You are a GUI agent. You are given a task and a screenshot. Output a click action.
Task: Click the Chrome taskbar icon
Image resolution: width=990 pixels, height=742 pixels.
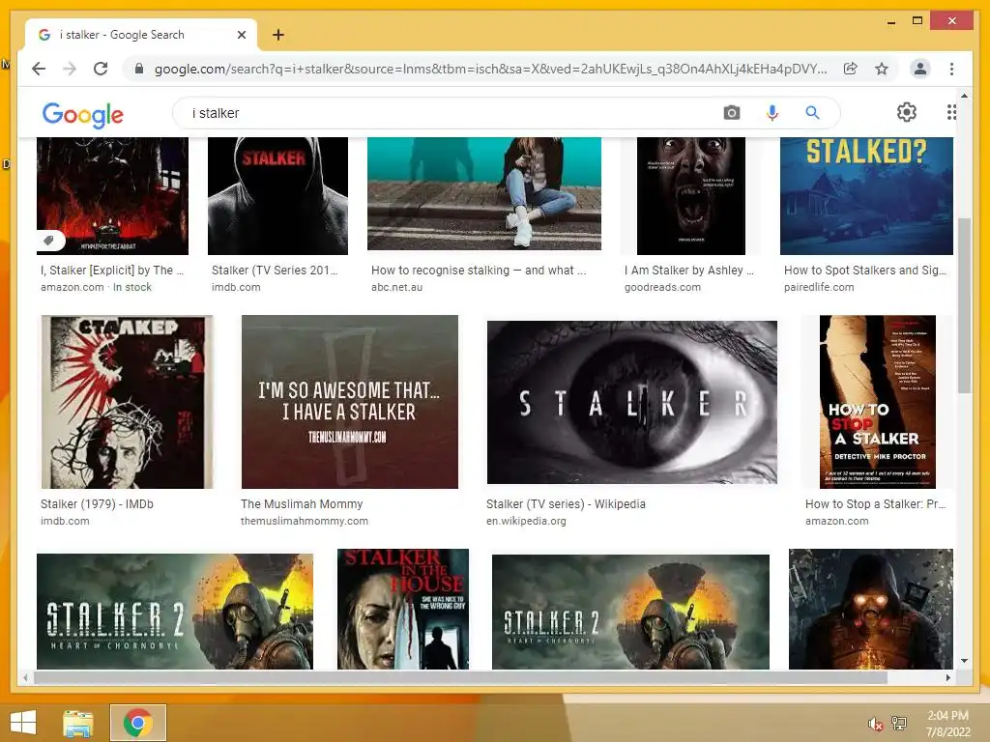point(137,723)
